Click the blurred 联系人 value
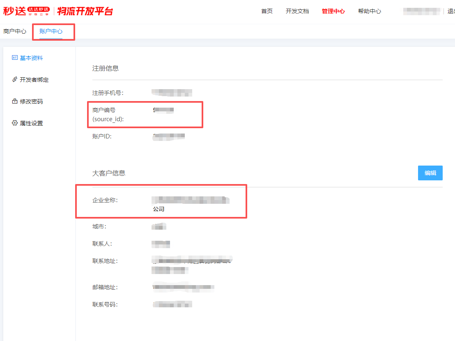This screenshot has width=455, height=341. pyautogui.click(x=161, y=244)
